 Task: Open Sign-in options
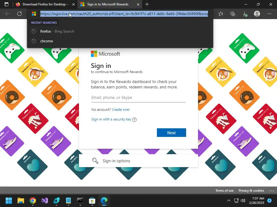click(x=138, y=161)
